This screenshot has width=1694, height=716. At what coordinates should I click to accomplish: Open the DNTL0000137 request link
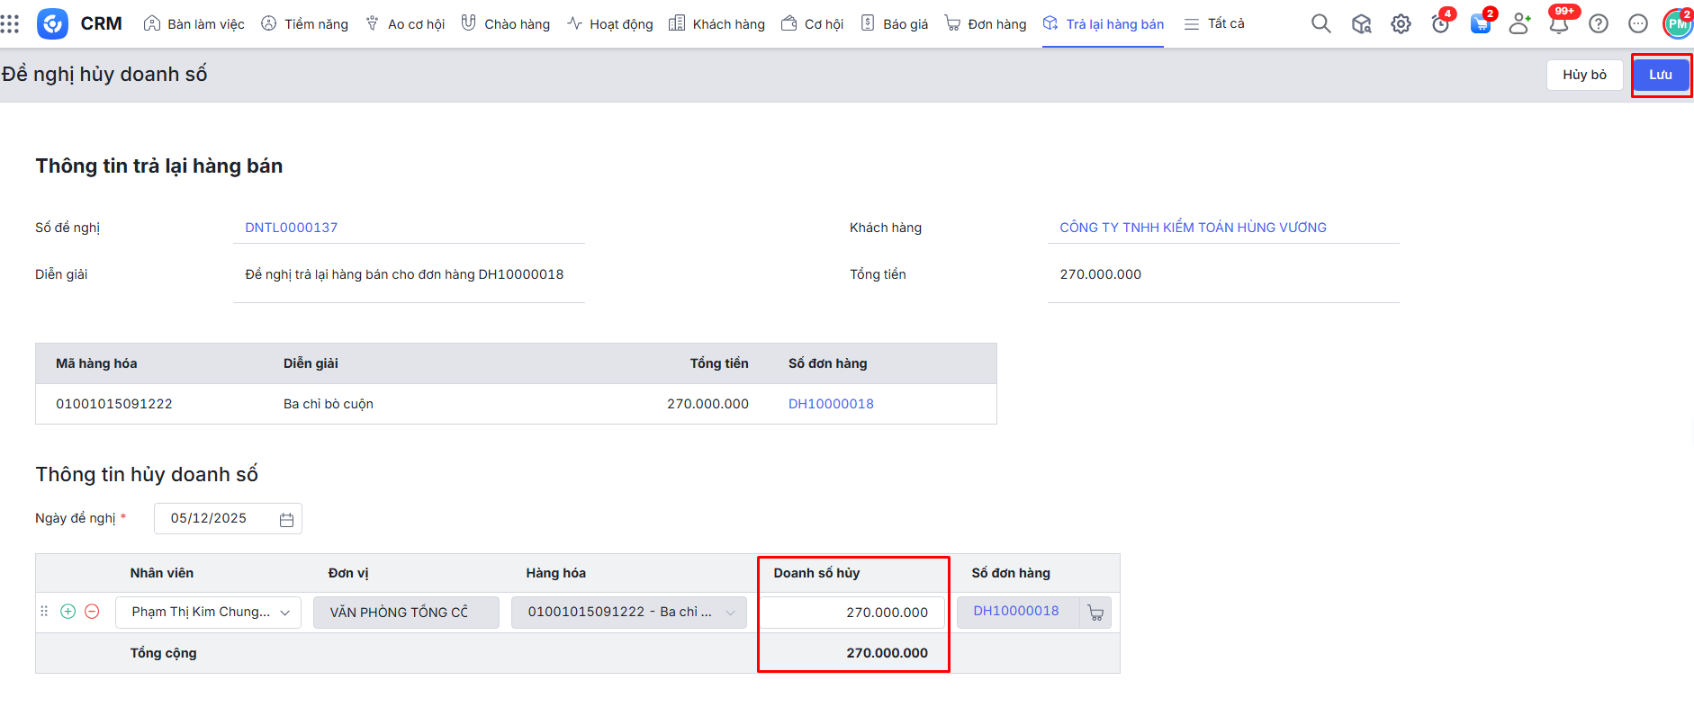[292, 228]
